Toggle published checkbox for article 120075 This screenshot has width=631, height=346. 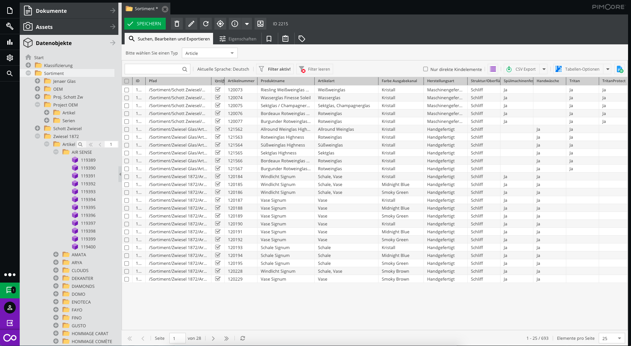(x=218, y=105)
